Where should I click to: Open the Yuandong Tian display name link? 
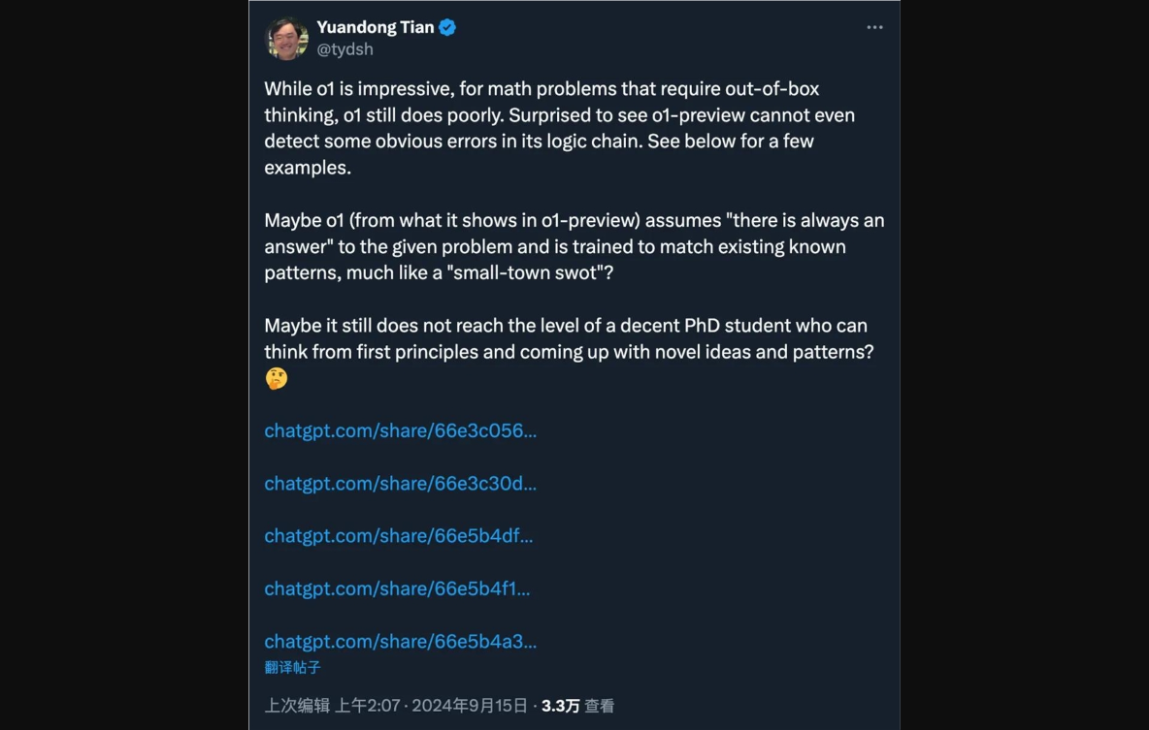(x=375, y=27)
